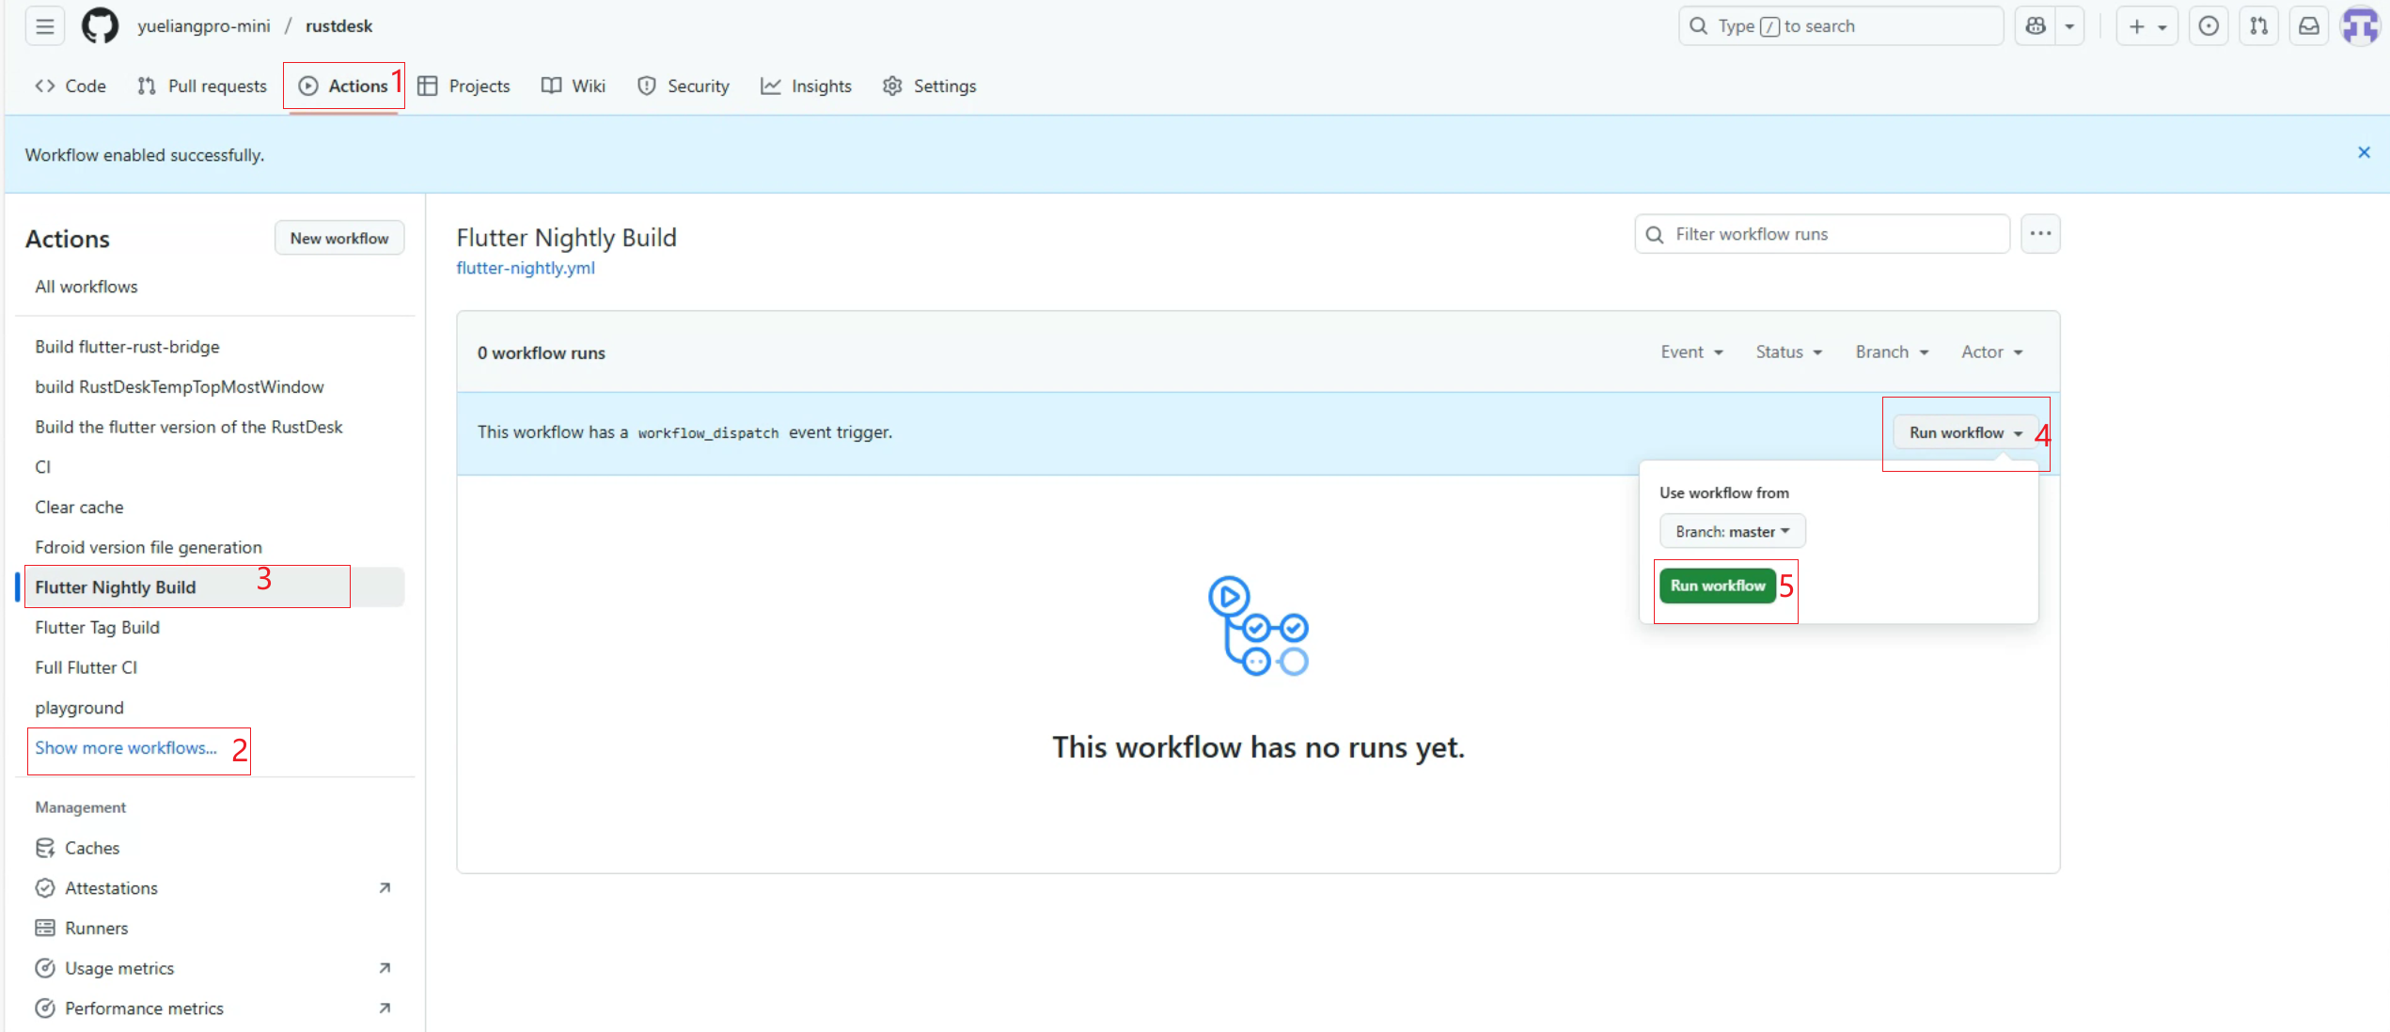Open the hamburger navigation menu
The image size is (2390, 1032).
[x=44, y=26]
